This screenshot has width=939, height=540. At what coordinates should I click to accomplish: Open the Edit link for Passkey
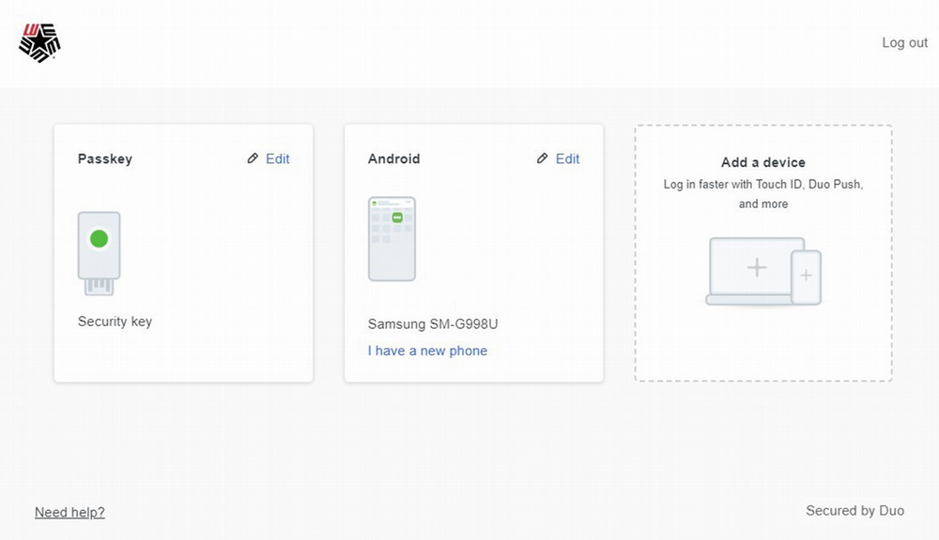[x=277, y=159]
